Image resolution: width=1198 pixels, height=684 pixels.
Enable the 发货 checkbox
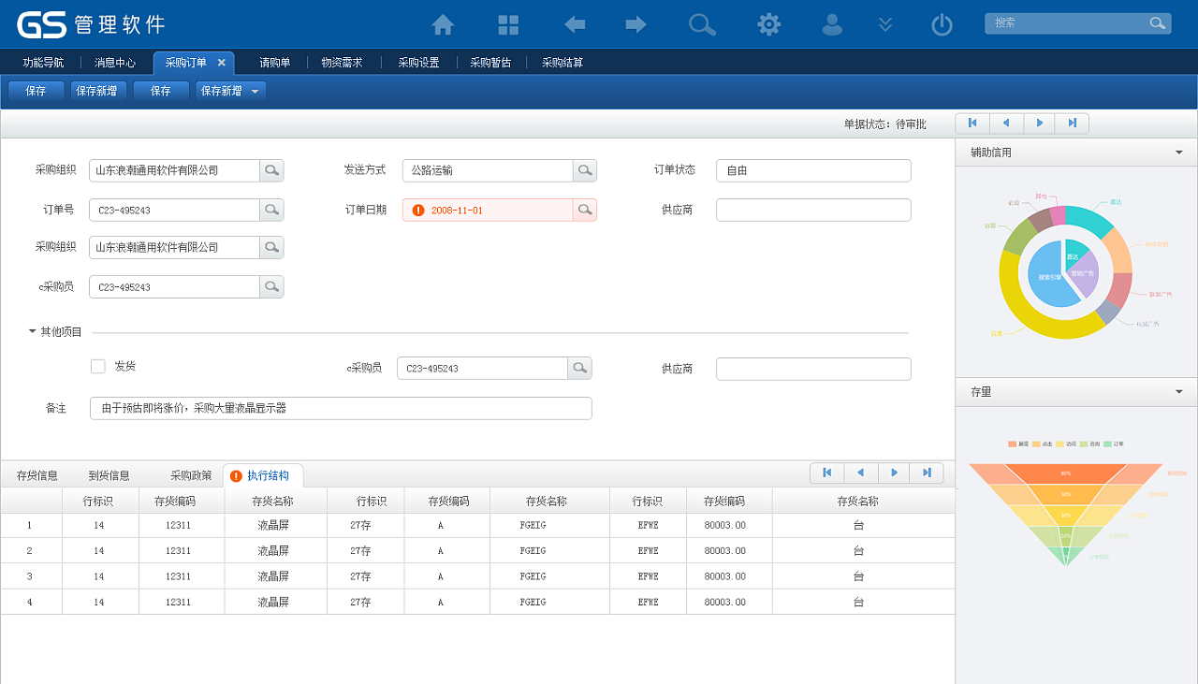tap(98, 366)
